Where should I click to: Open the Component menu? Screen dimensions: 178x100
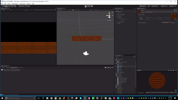pos(22,4)
